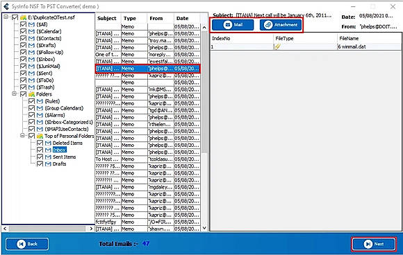This screenshot has height=255, width=403.
Task: Click the mail icon next to (Group Calendars)
Action: click(x=40, y=108)
